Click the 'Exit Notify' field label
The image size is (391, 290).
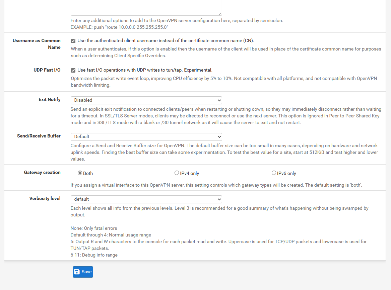click(x=50, y=99)
